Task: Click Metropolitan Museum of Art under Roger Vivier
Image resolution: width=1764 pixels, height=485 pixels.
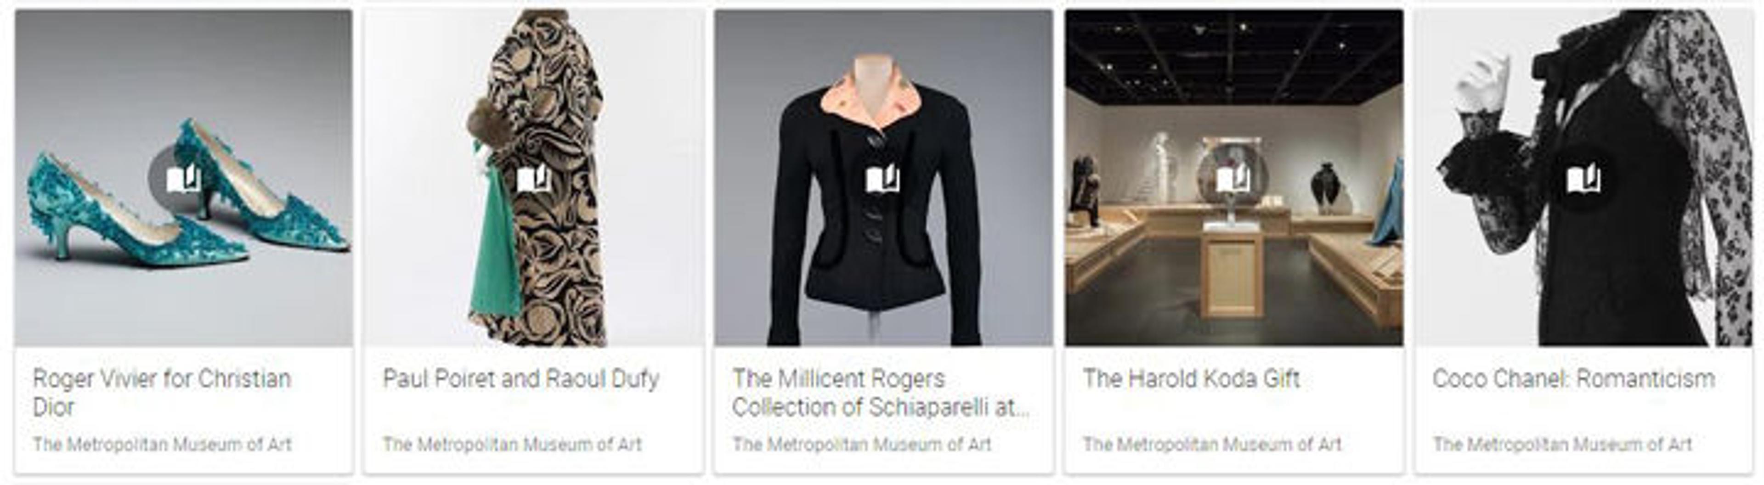Action: tap(162, 445)
